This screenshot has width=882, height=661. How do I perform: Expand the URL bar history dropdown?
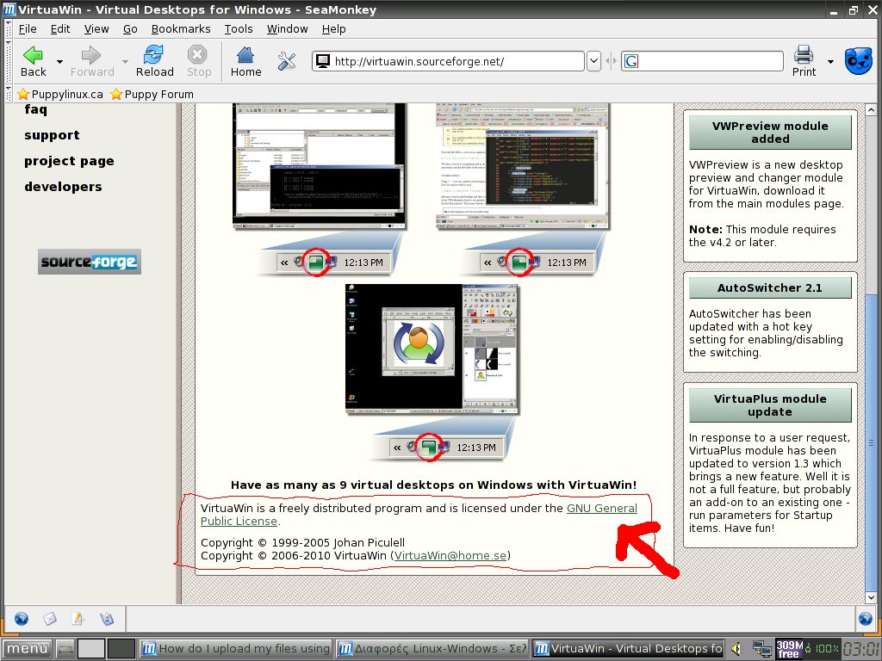click(593, 61)
